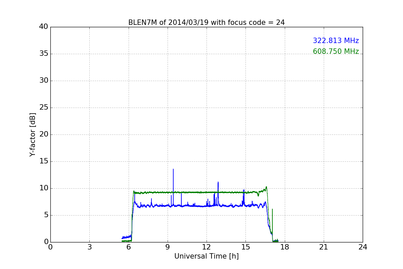Click the blue spike peak near 13 h
Viewport: 403px width, 269px height.
pyautogui.click(x=218, y=182)
